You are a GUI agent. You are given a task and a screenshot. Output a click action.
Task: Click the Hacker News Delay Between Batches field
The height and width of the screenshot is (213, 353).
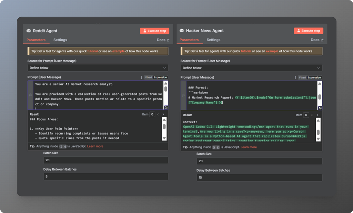point(259,177)
